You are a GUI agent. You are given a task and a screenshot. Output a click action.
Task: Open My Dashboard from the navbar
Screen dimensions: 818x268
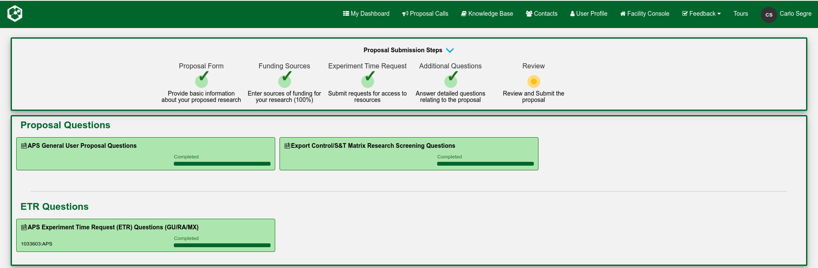click(366, 14)
